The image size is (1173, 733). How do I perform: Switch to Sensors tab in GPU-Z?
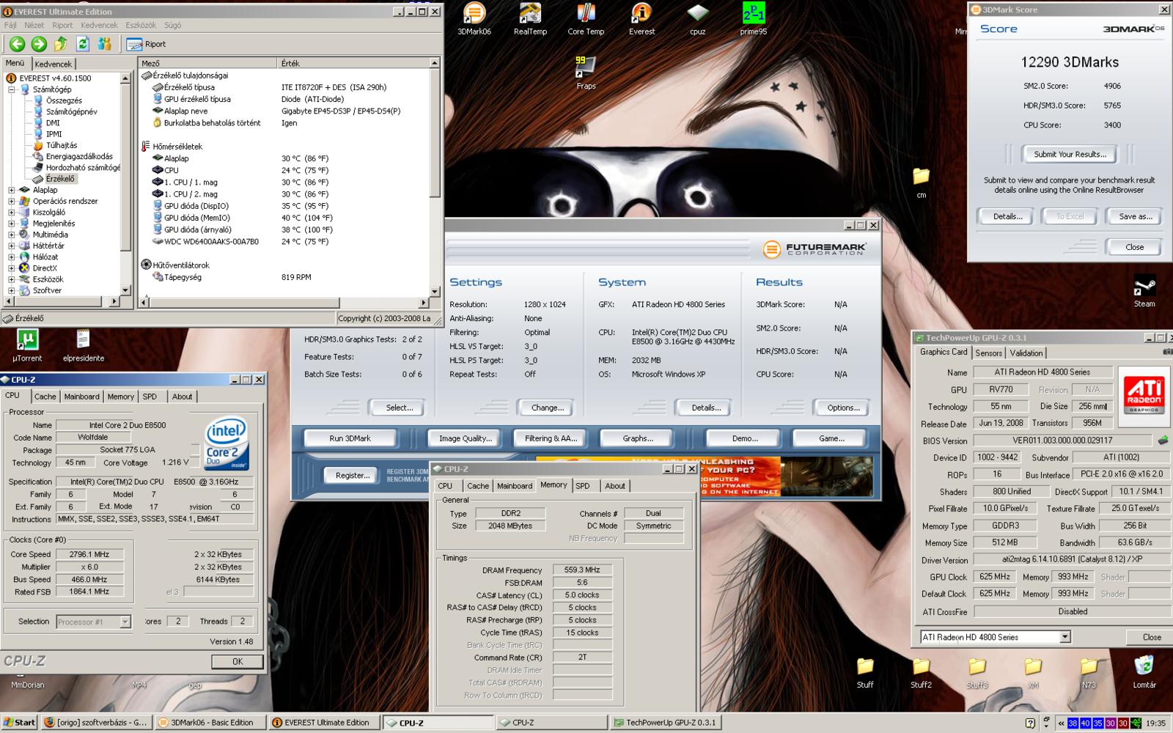click(988, 353)
